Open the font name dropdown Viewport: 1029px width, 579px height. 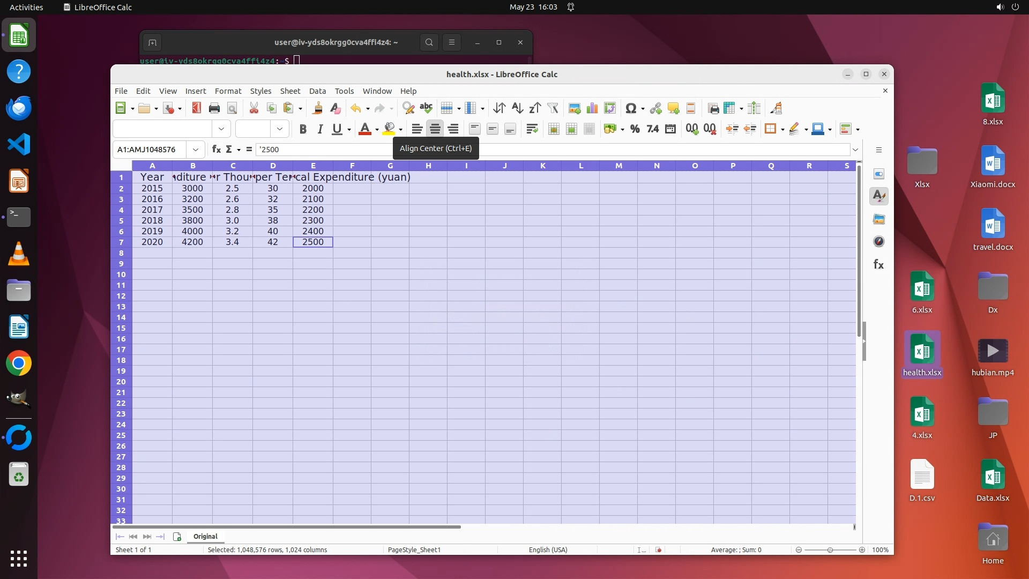point(221,129)
